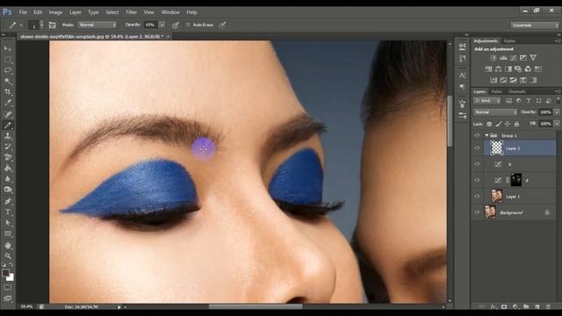
Task: Open the Essentials workspace dropdown
Action: coord(535,25)
